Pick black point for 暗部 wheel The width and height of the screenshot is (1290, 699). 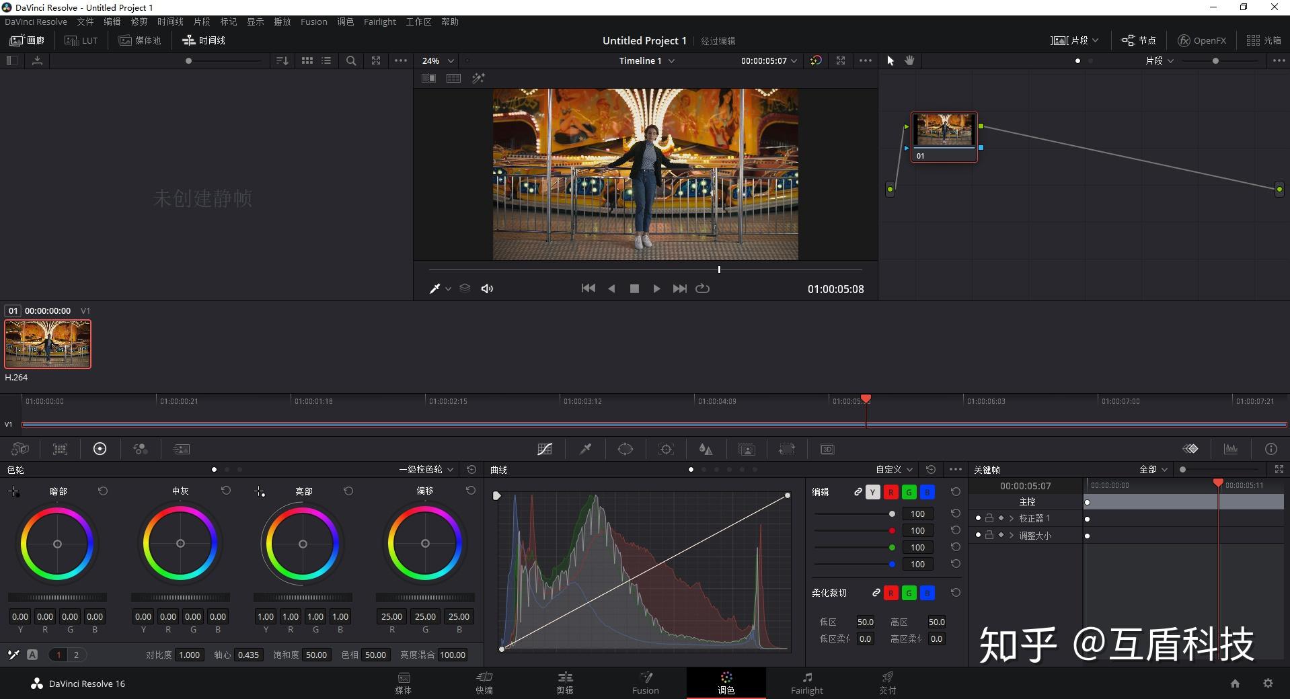coord(13,492)
